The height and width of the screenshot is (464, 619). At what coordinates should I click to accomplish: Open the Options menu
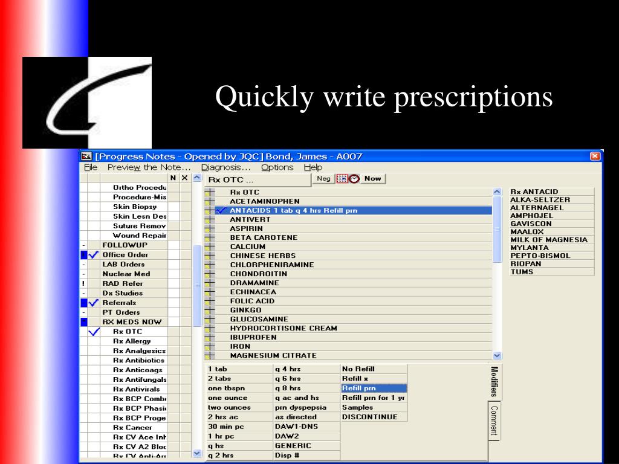[277, 167]
